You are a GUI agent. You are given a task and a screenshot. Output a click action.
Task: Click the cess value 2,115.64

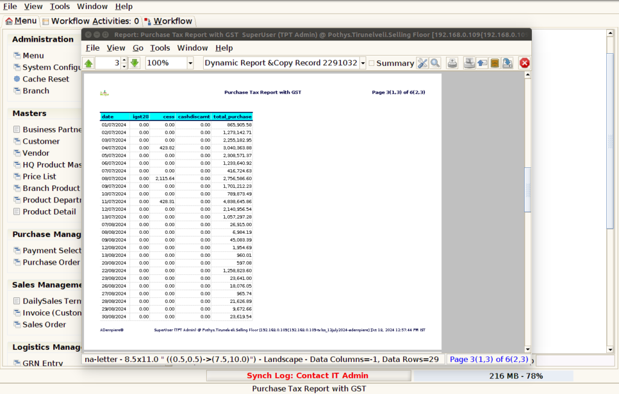pos(165,178)
